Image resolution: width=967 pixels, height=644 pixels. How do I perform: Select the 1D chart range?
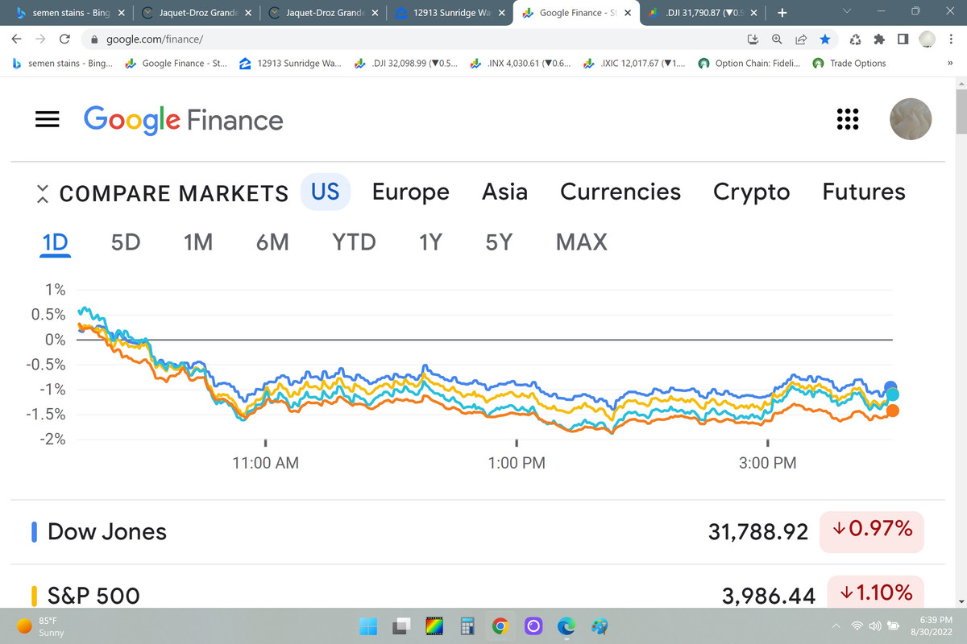56,242
